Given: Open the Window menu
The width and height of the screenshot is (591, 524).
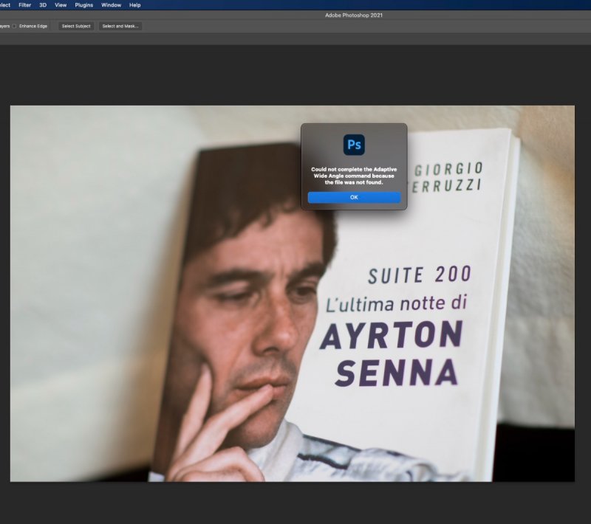Looking at the screenshot, I should click(x=111, y=5).
